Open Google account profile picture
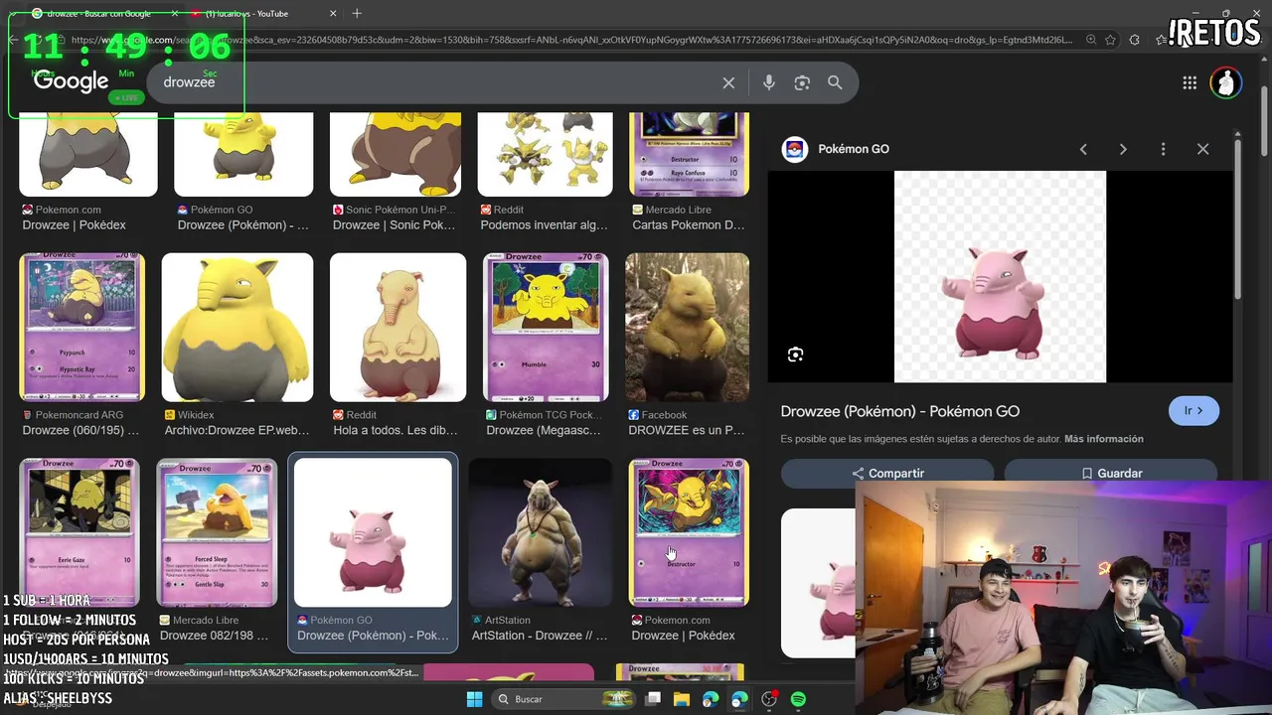Image resolution: width=1272 pixels, height=715 pixels. pos(1226,82)
